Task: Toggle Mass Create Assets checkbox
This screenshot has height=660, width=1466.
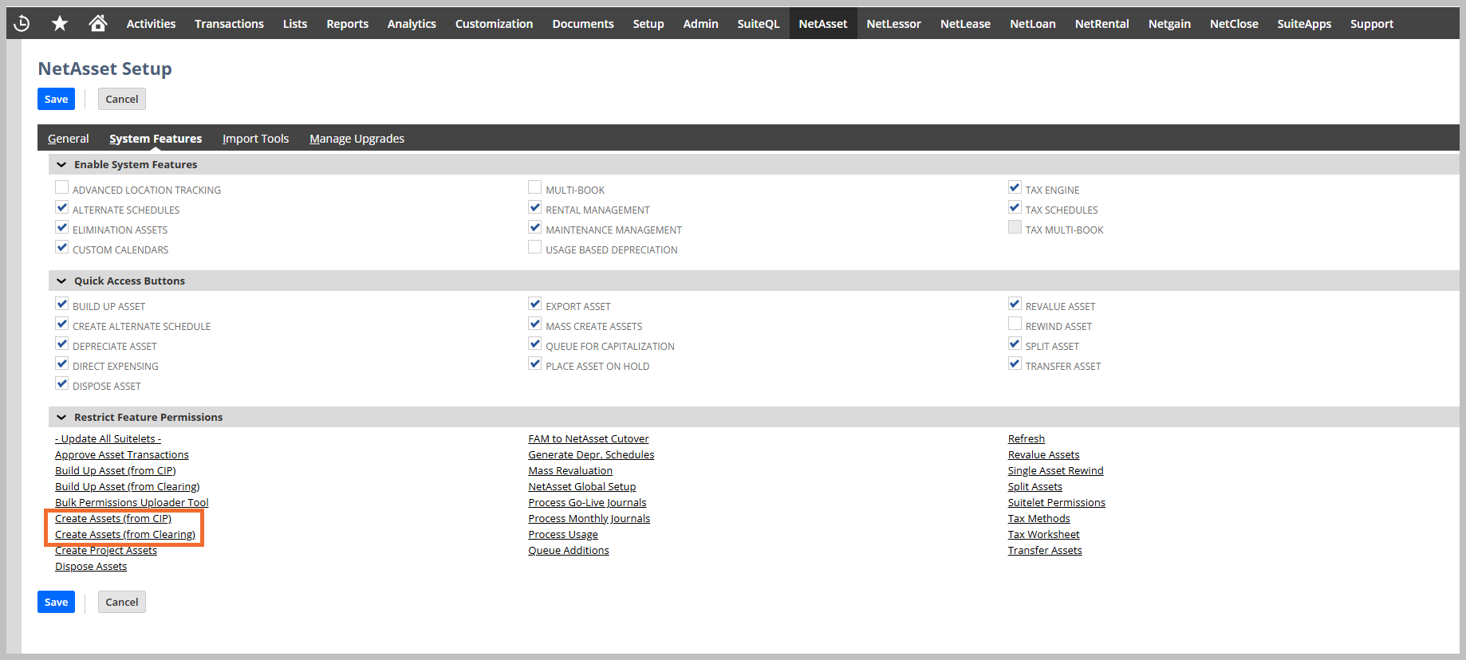Action: point(535,324)
